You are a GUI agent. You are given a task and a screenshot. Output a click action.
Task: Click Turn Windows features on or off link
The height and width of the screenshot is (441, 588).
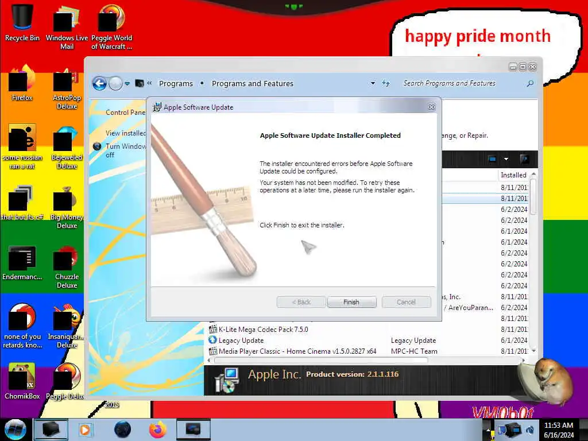tap(125, 150)
